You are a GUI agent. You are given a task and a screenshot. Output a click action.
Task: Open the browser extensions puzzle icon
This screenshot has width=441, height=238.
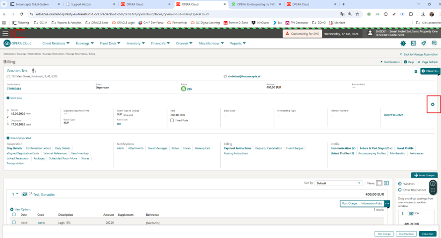(x=411, y=14)
